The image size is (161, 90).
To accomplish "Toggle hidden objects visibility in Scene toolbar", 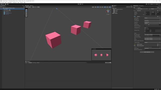I will pos(105,7).
